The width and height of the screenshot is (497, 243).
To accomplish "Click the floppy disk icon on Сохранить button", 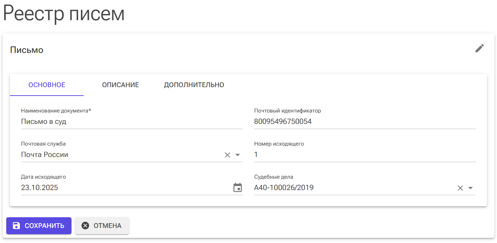I will (x=16, y=226).
